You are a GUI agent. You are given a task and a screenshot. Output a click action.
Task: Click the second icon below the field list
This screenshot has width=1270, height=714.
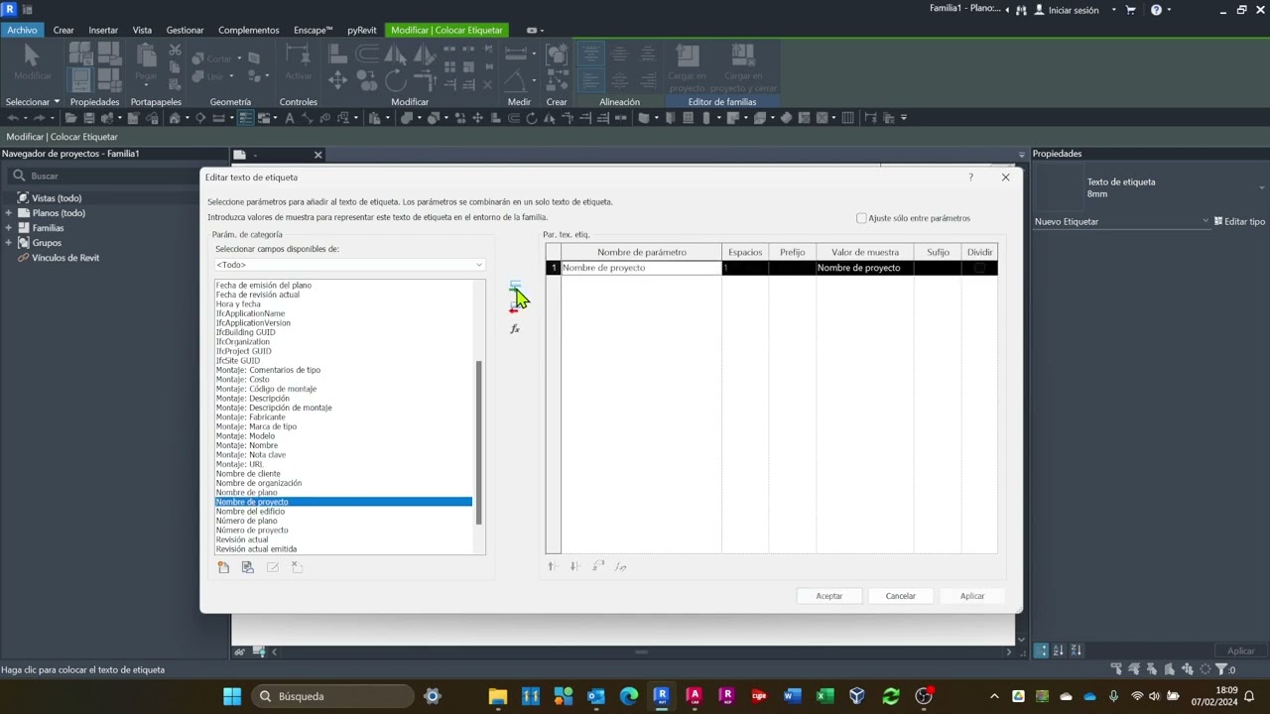click(x=247, y=567)
